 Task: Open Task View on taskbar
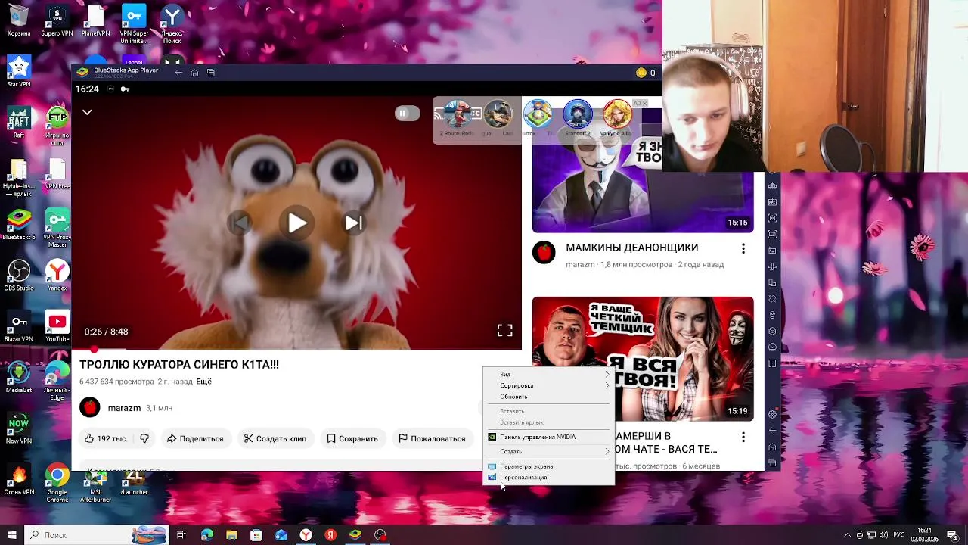181,535
